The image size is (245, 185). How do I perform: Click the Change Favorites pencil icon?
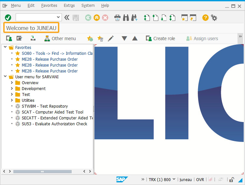click(111, 39)
